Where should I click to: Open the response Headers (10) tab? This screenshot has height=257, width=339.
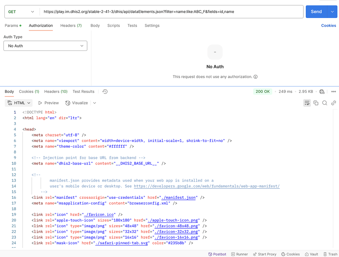coord(56,91)
